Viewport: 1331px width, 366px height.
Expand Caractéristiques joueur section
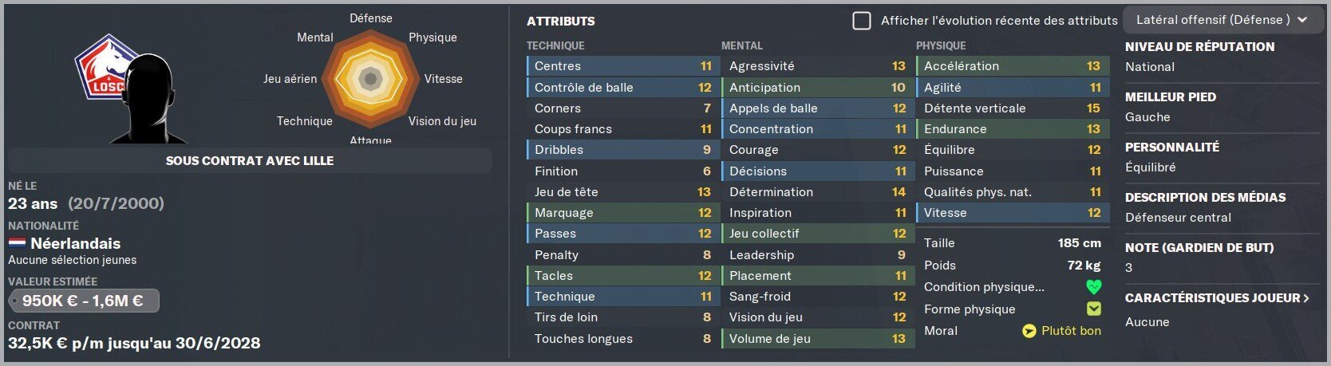pos(1217,298)
